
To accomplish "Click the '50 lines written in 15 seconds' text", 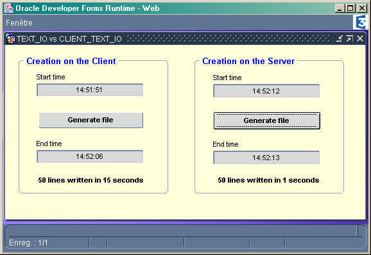I will 91,180.
